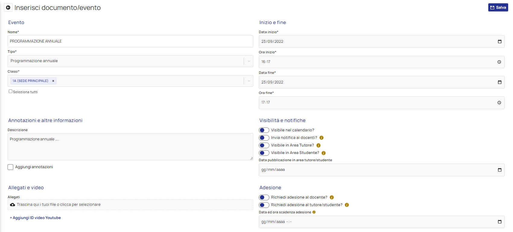Click into the Descrizione text area
Image resolution: width=513 pixels, height=232 pixels.
coord(130,147)
